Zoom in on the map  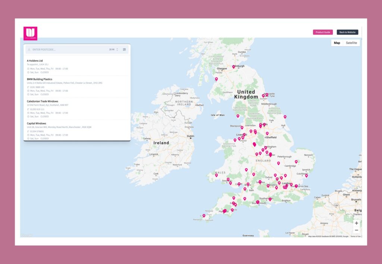(356, 223)
